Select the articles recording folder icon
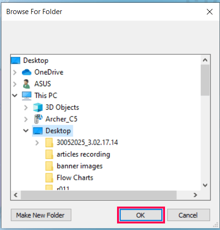The width and height of the screenshot is (220, 230). tap(49, 154)
